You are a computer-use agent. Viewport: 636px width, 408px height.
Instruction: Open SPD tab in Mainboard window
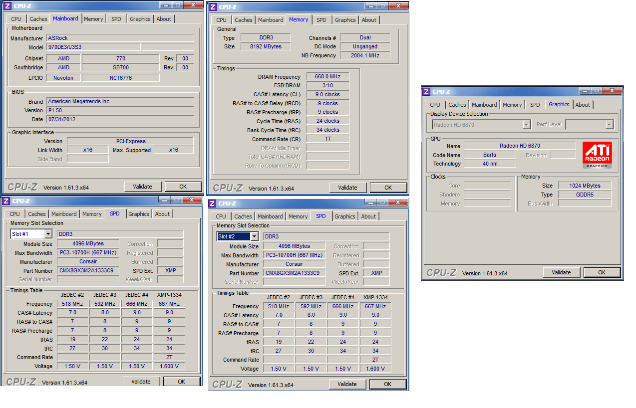(x=116, y=19)
